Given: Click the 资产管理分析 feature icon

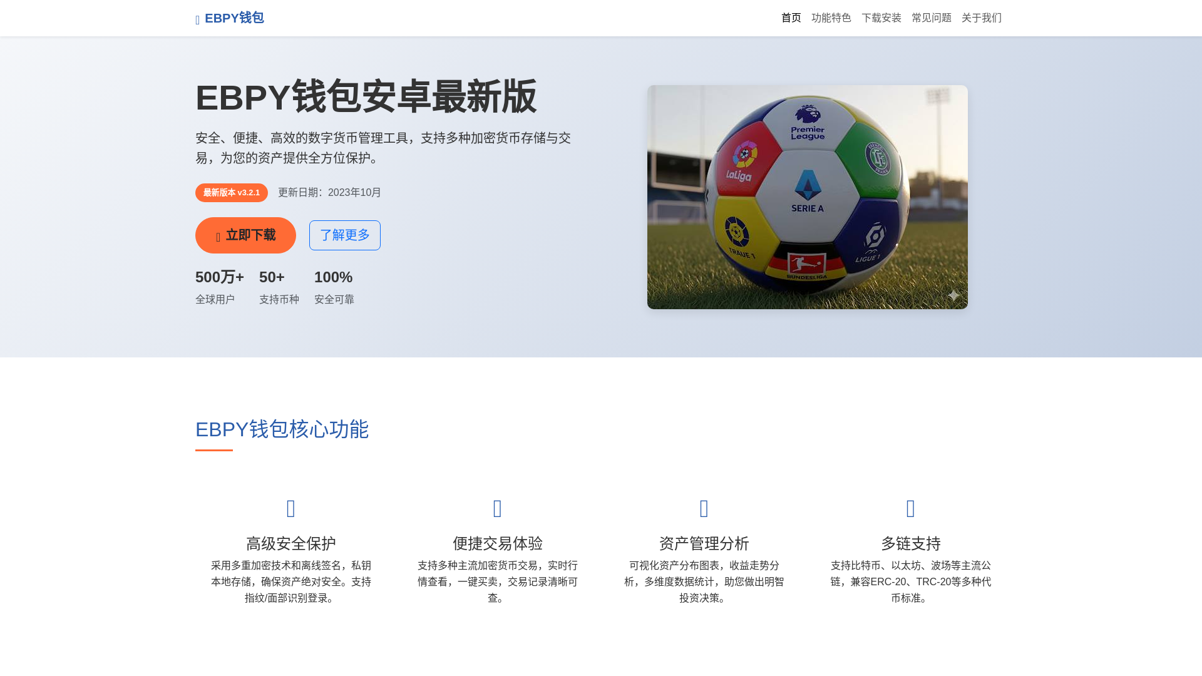Looking at the screenshot, I should pos(704,509).
